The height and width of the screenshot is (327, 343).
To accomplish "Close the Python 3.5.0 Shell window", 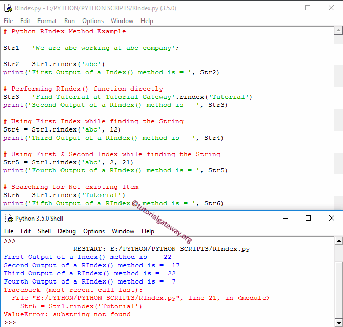I will [x=332, y=218].
